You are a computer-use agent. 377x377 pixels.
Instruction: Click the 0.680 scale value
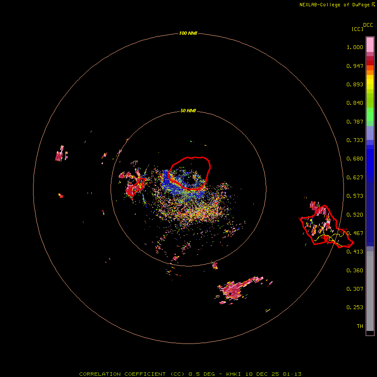[355, 159]
